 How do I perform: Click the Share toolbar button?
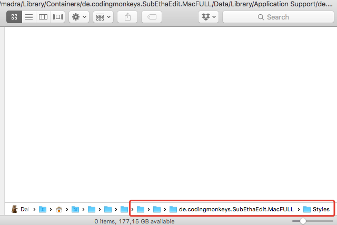click(127, 17)
